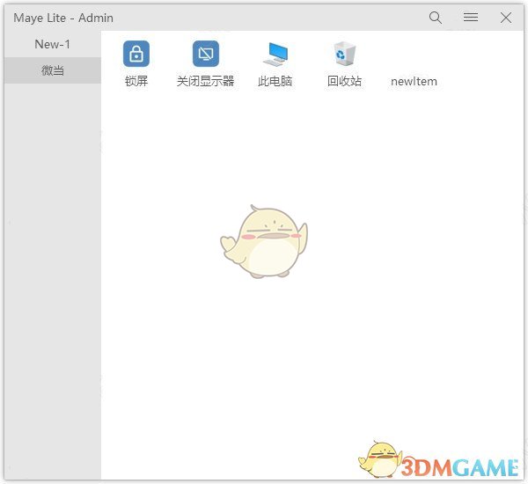
Task: Click the 关闭显示器 text label
Action: pyautogui.click(x=205, y=81)
